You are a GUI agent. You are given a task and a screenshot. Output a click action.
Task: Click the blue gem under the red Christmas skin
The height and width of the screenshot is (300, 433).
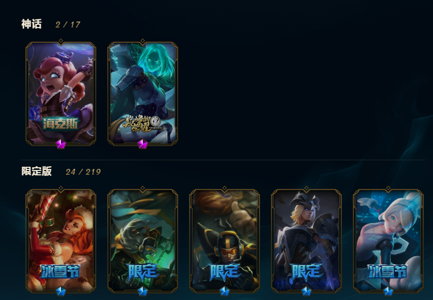coord(61,291)
